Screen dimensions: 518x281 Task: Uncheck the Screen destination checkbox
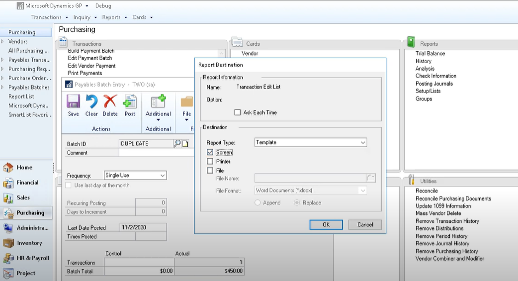(x=210, y=153)
